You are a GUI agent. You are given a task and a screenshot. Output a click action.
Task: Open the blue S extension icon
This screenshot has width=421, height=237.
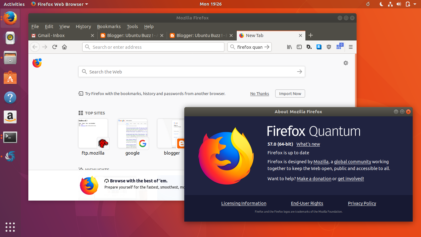pos(319,47)
